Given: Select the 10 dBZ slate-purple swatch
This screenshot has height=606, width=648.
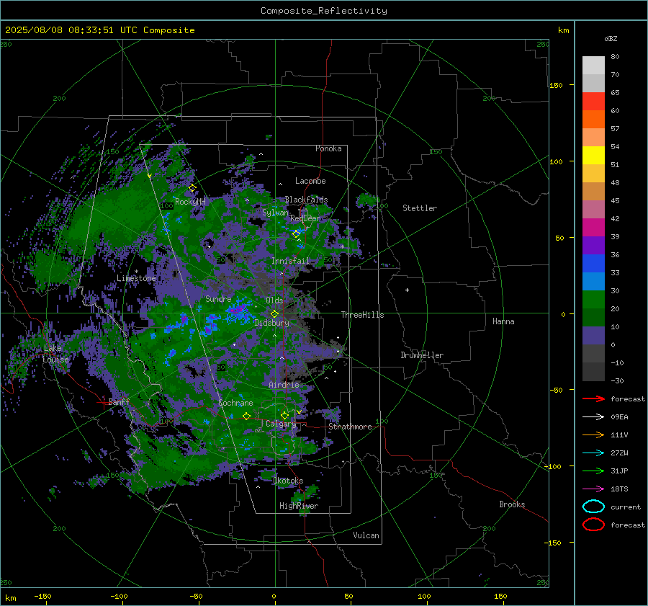Looking at the screenshot, I should (x=593, y=336).
